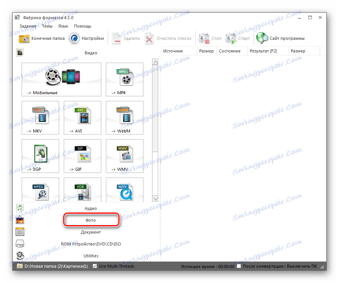Viewport: 339px width, 283px height.
Task: Expand the ROM Устройство\DVD\CD\ISO section
Action: pos(91,244)
